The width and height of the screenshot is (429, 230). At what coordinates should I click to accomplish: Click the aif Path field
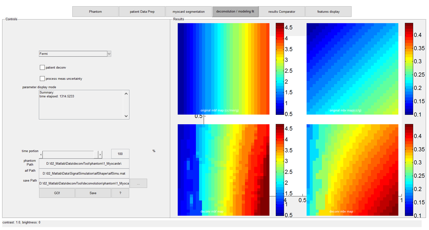[x=84, y=173]
